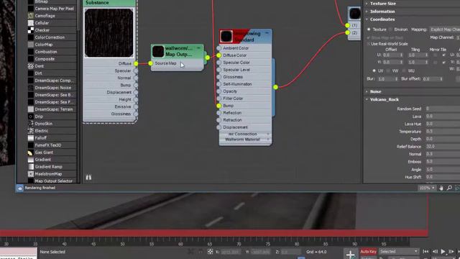Click the Dent map icon
The width and height of the screenshot is (460, 259).
click(31, 66)
